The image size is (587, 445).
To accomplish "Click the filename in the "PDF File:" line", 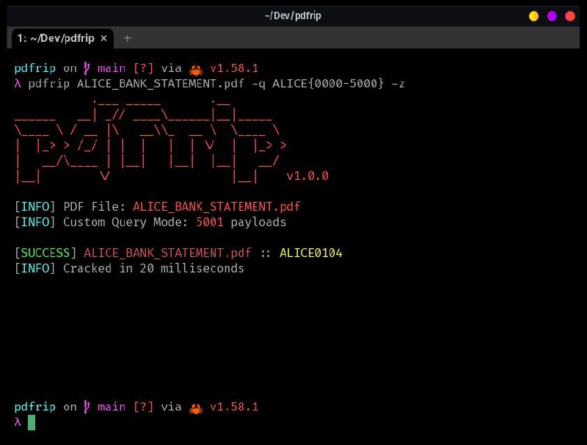I will [x=216, y=206].
